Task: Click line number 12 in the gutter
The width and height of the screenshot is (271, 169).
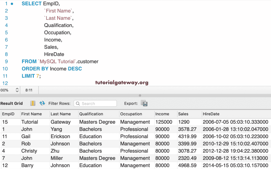Action: point(5,83)
